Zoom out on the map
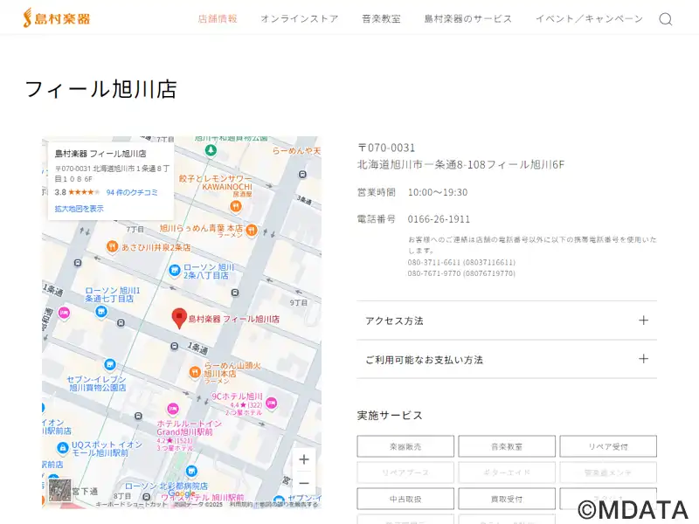 pos(304,483)
